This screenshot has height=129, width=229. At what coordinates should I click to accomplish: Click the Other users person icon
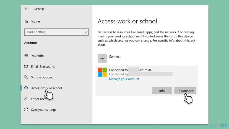click(x=26, y=99)
